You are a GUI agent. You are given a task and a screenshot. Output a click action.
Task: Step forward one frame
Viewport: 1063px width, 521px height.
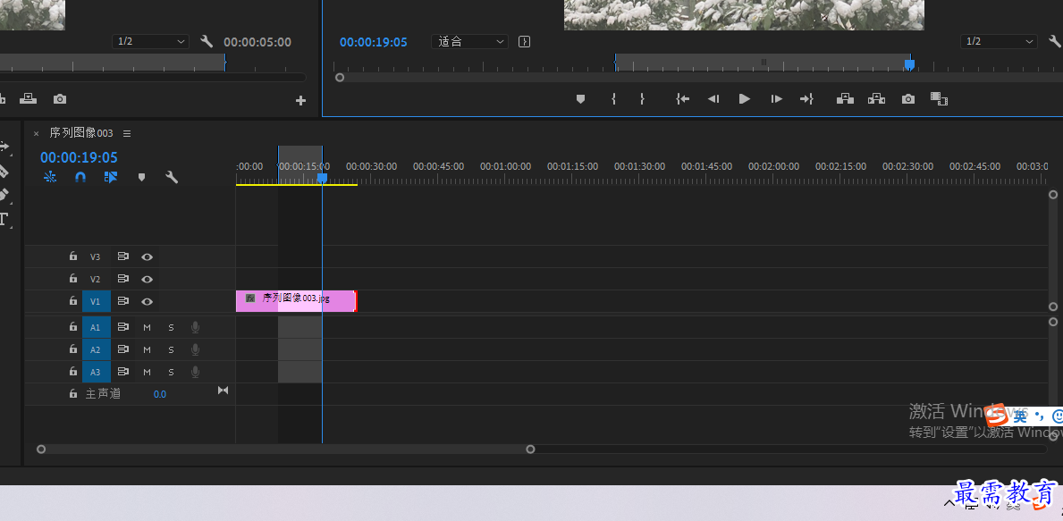(777, 99)
